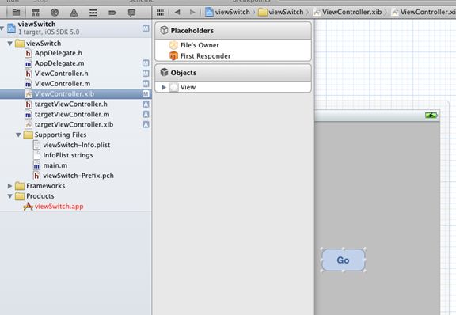Screen dimensions: 456x315
Task: Click the status A badge beside targetViewController.h
Action: [x=146, y=104]
